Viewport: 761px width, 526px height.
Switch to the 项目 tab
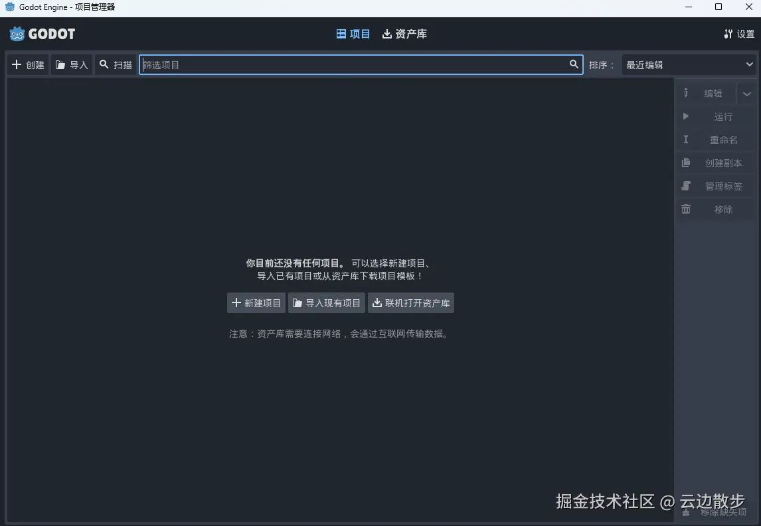(353, 34)
